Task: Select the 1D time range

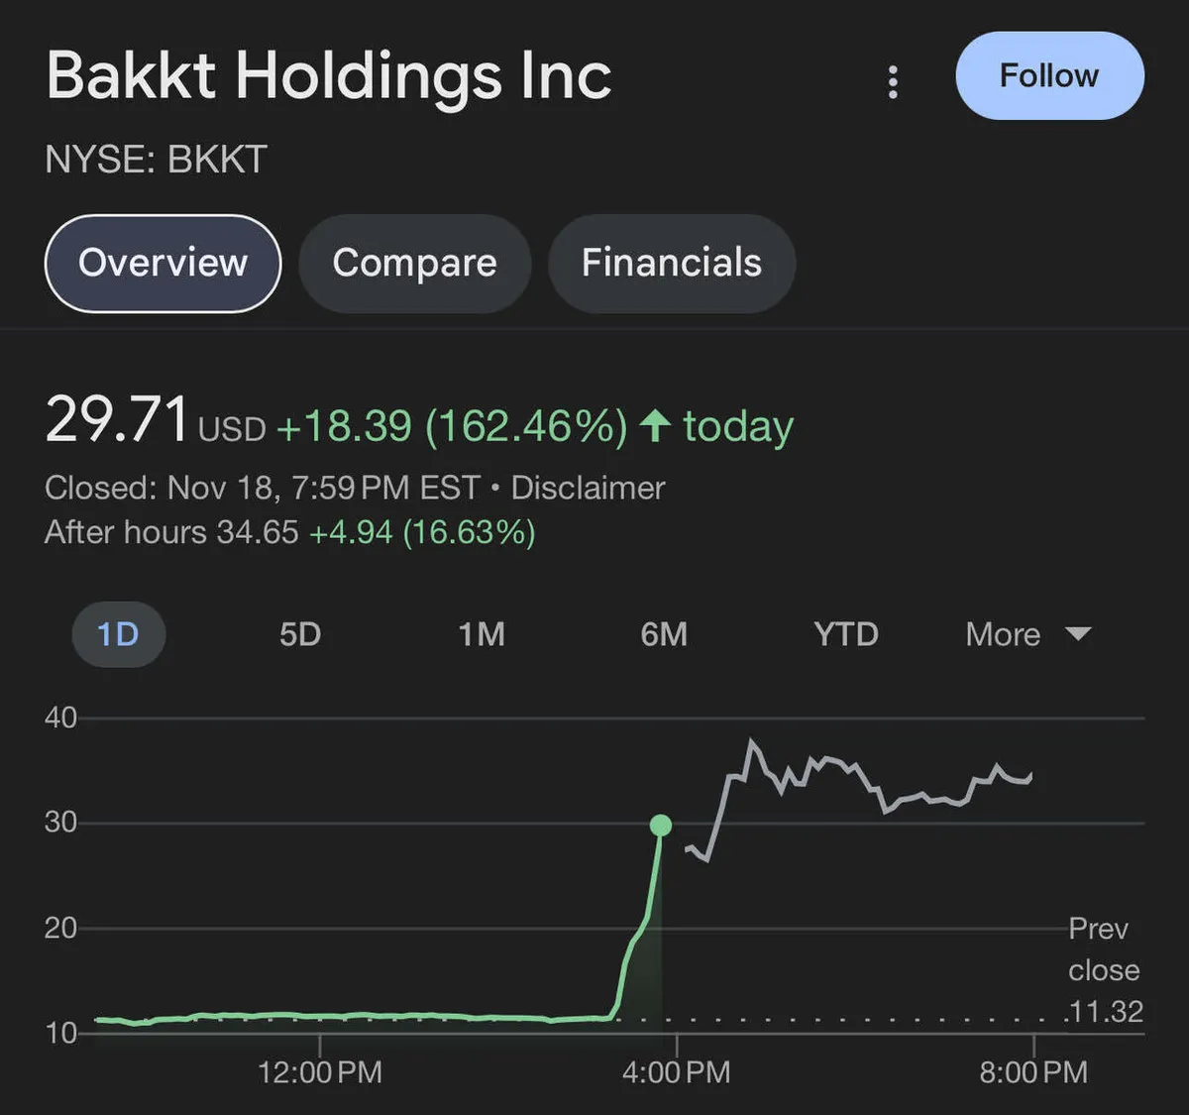Action: pyautogui.click(x=118, y=634)
